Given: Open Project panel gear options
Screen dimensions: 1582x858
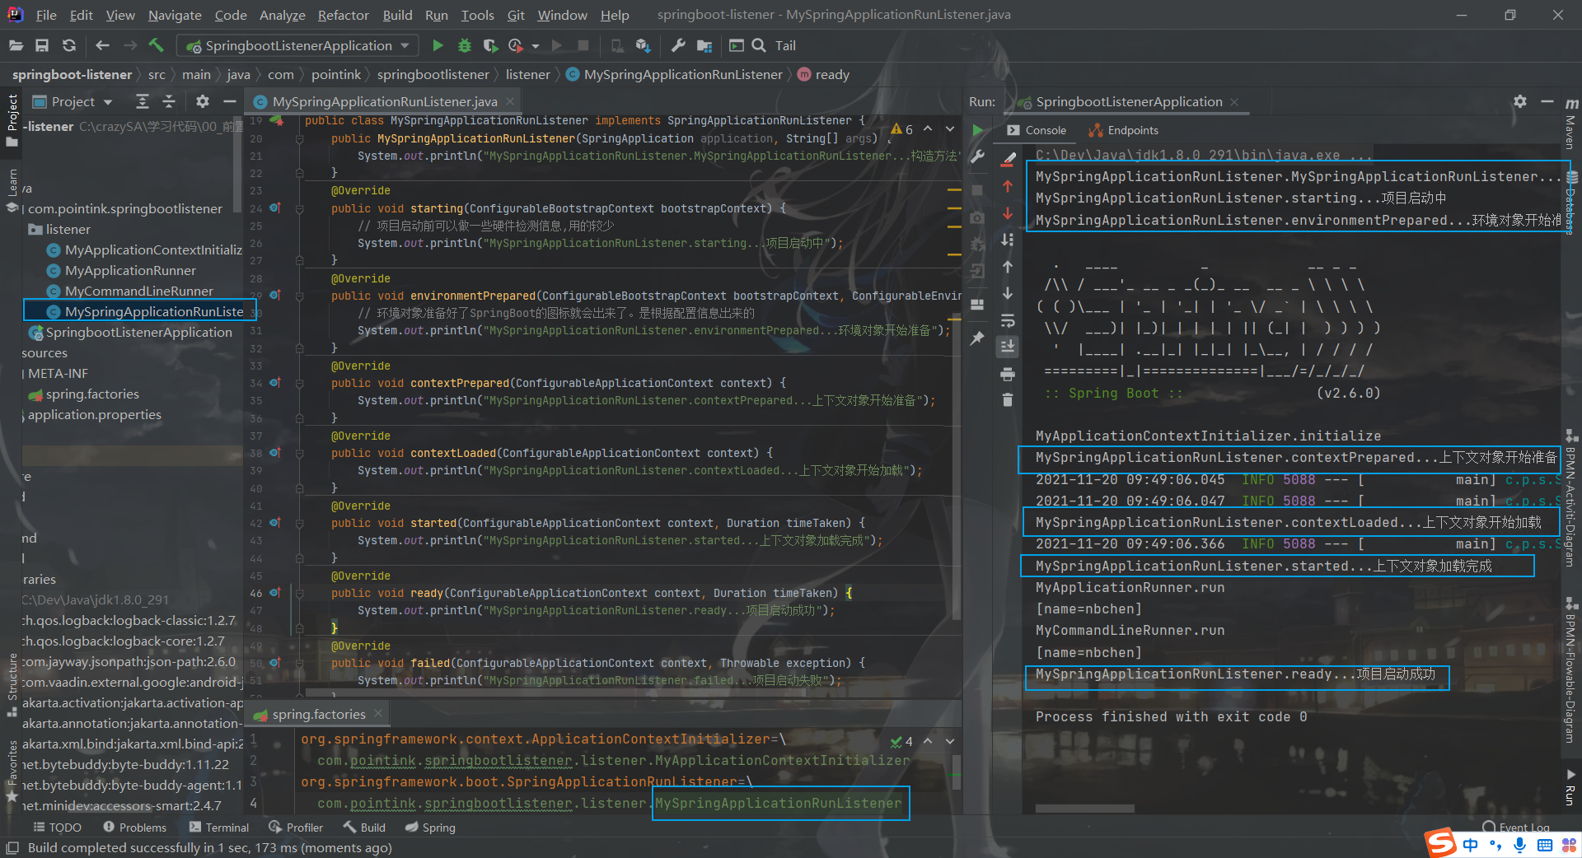Looking at the screenshot, I should pos(203,101).
